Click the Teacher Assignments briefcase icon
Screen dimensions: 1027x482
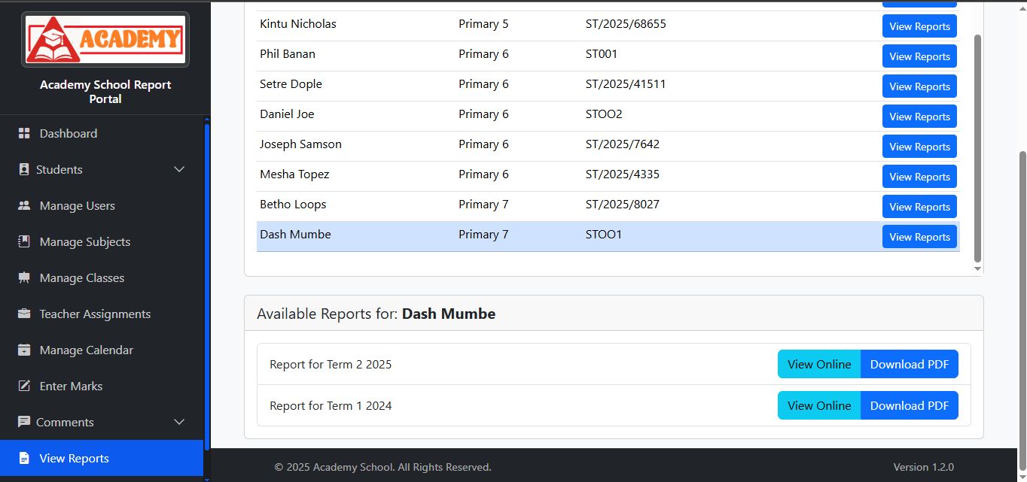(x=24, y=314)
